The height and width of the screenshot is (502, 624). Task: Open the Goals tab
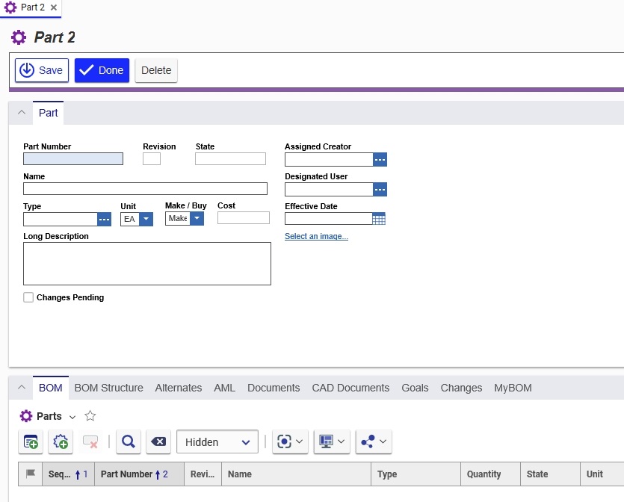[415, 388]
